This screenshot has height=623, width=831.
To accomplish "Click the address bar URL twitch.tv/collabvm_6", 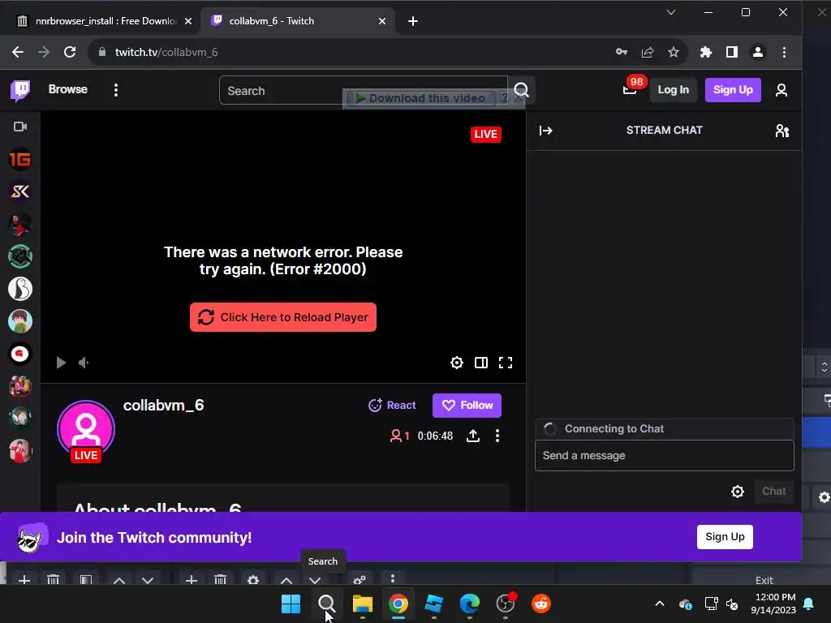I will click(166, 52).
